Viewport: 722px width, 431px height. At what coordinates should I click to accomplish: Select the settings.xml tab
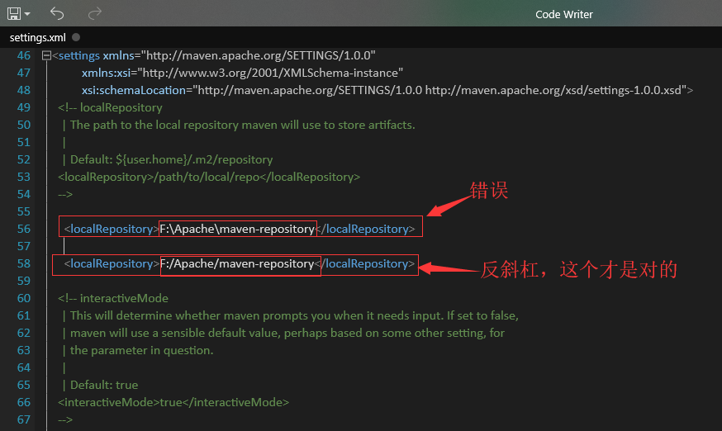click(38, 38)
